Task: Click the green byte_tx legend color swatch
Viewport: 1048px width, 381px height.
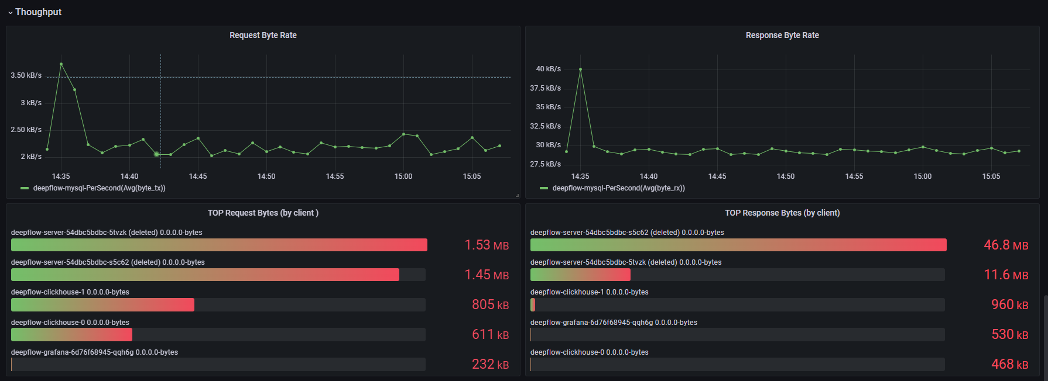Action: (25, 188)
